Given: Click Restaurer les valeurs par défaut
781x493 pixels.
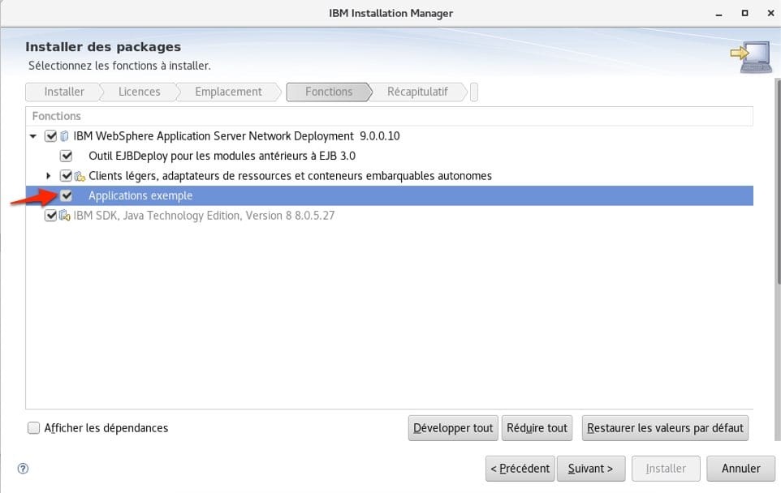Looking at the screenshot, I should pyautogui.click(x=665, y=427).
